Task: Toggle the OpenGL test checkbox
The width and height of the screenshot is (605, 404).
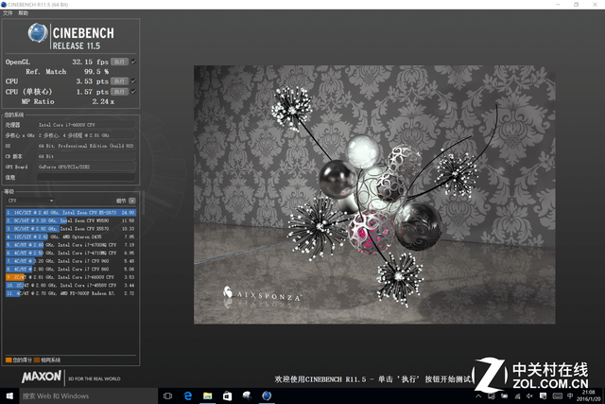Action: tap(134, 62)
